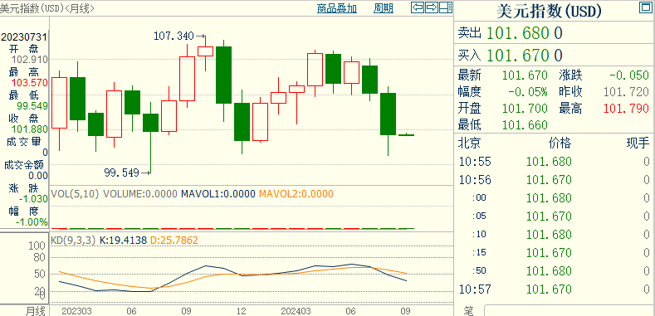Click the KD(9,3,3) indicator label

[x=73, y=241]
